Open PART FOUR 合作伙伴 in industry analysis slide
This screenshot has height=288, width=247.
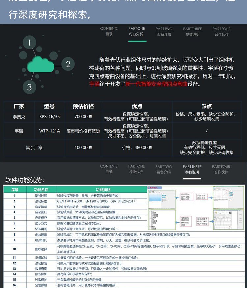[x=222, y=31]
